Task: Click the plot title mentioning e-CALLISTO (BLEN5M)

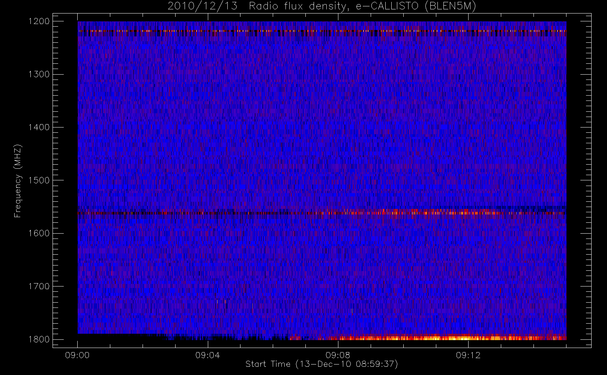Action: pos(322,6)
